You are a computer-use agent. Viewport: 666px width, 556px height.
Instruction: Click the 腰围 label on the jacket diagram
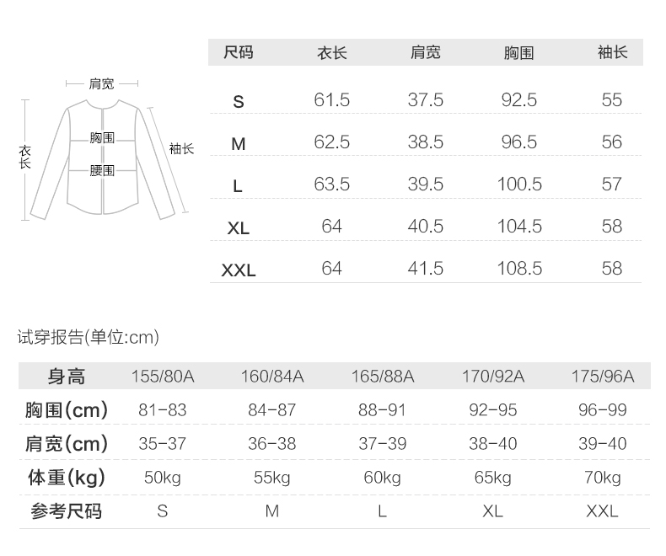point(102,171)
